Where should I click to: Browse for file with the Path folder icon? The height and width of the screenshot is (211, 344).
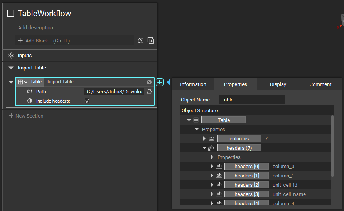click(x=149, y=91)
